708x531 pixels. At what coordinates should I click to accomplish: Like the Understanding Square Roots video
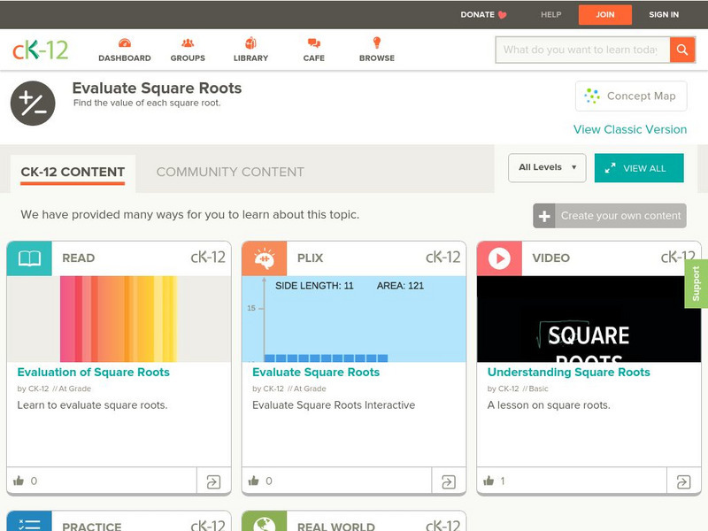(x=489, y=481)
